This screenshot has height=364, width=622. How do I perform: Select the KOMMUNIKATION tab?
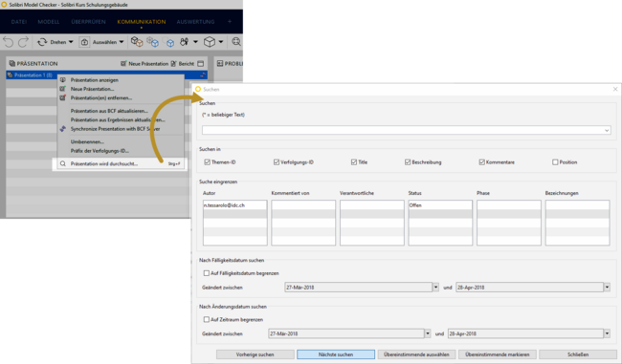tap(142, 22)
